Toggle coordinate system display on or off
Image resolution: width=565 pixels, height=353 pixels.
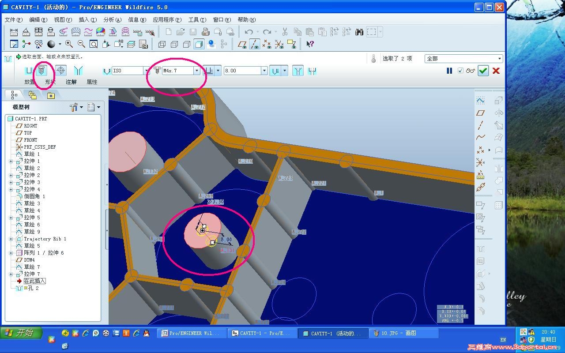(279, 44)
